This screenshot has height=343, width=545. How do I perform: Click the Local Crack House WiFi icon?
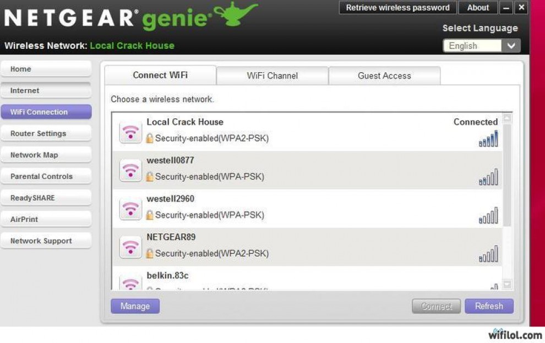(x=130, y=132)
